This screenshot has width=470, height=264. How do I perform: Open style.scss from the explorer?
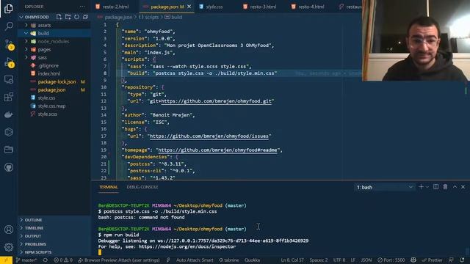[47, 114]
